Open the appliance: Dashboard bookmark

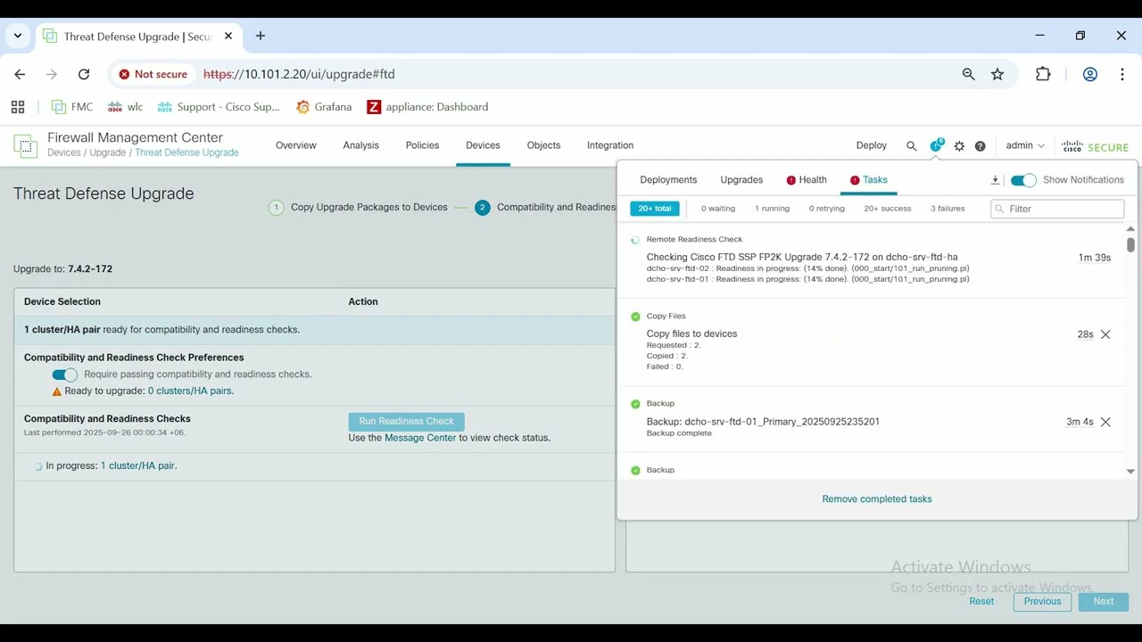click(x=427, y=107)
